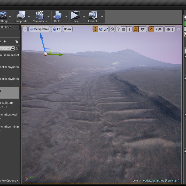The image size is (186, 186).
Task: Open rotation snap value 10°
Action: coord(143,29)
